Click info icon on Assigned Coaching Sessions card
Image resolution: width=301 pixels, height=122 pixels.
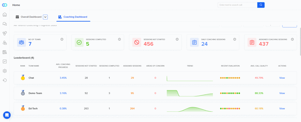tap(292, 39)
